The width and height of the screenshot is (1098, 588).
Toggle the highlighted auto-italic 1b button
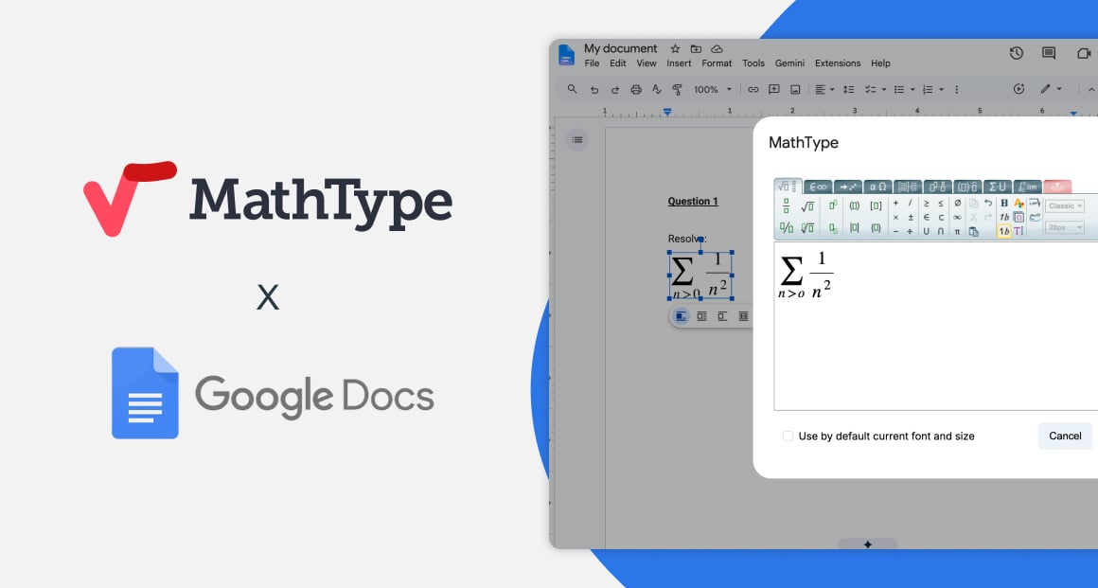click(x=1004, y=231)
